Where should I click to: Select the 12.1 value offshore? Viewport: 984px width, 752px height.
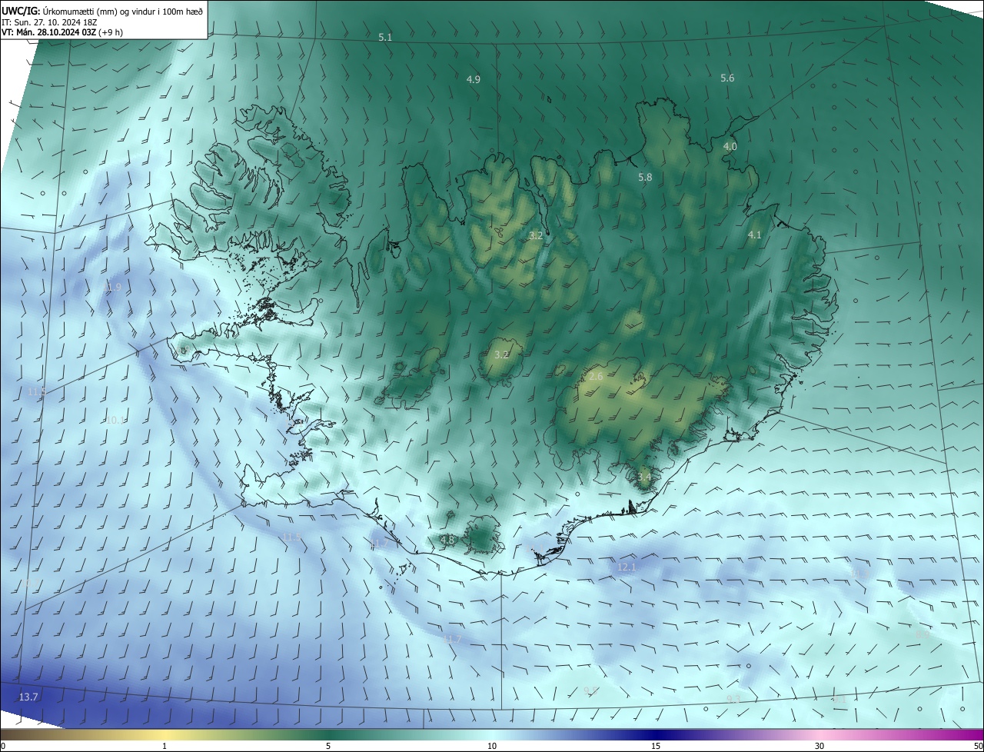click(627, 567)
